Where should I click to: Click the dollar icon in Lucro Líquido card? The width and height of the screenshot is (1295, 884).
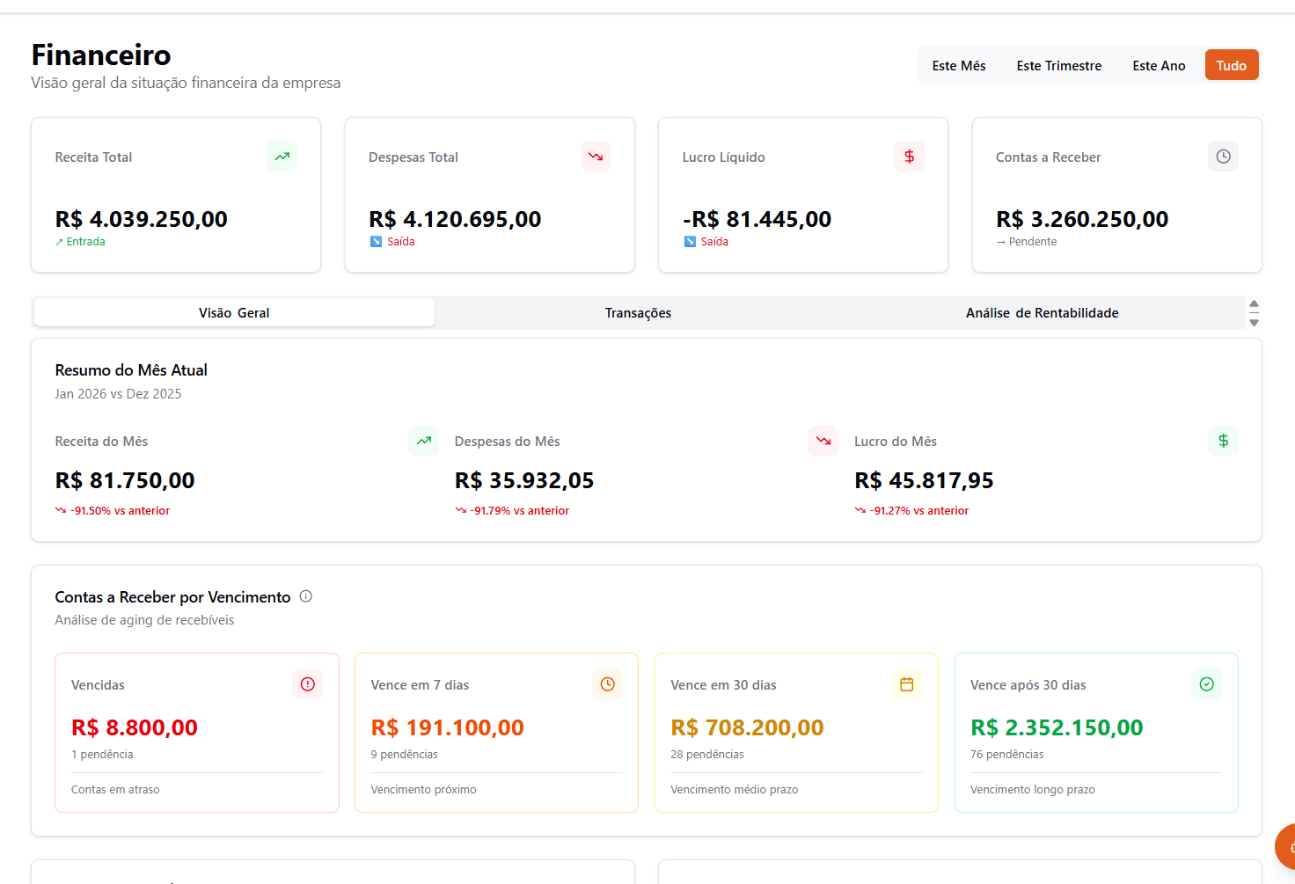click(909, 157)
